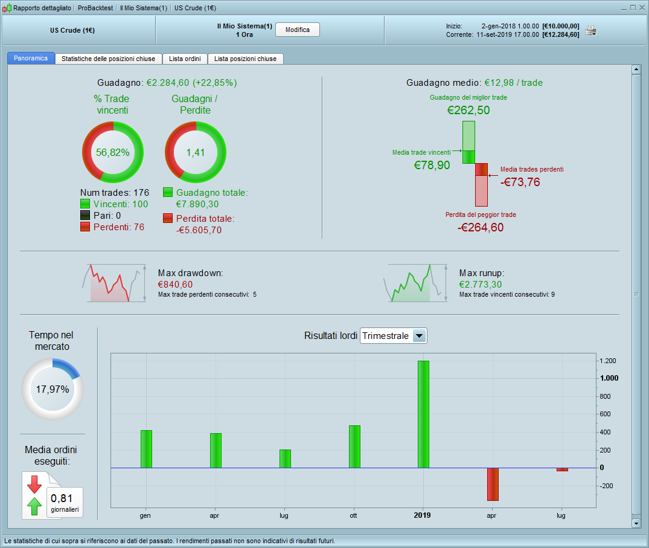Click the % Trade vincenti donut chart
This screenshot has width=649, height=548.
point(112,152)
